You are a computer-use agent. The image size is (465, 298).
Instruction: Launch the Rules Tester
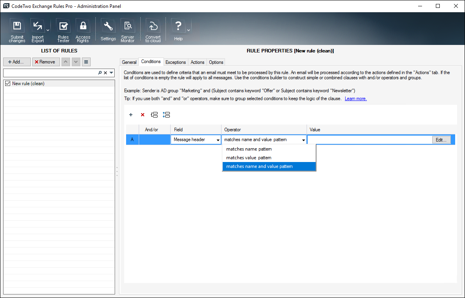63,30
